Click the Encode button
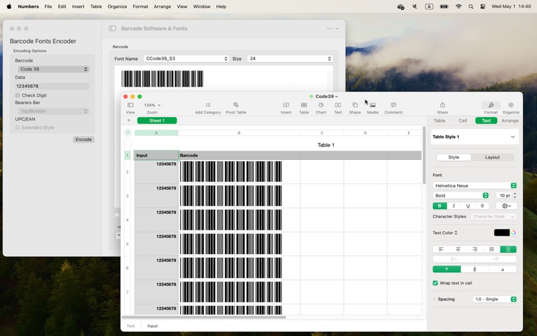Screen dimensions: 537x336 coord(83,140)
